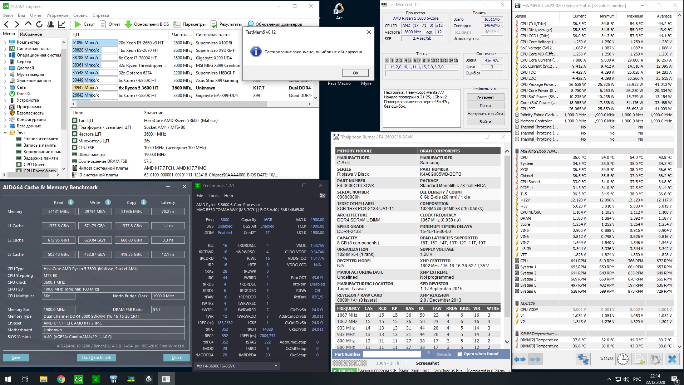Click OK in the TestMem5 dialog
Image resolution: width=684 pixels, height=385 pixels.
(355, 73)
